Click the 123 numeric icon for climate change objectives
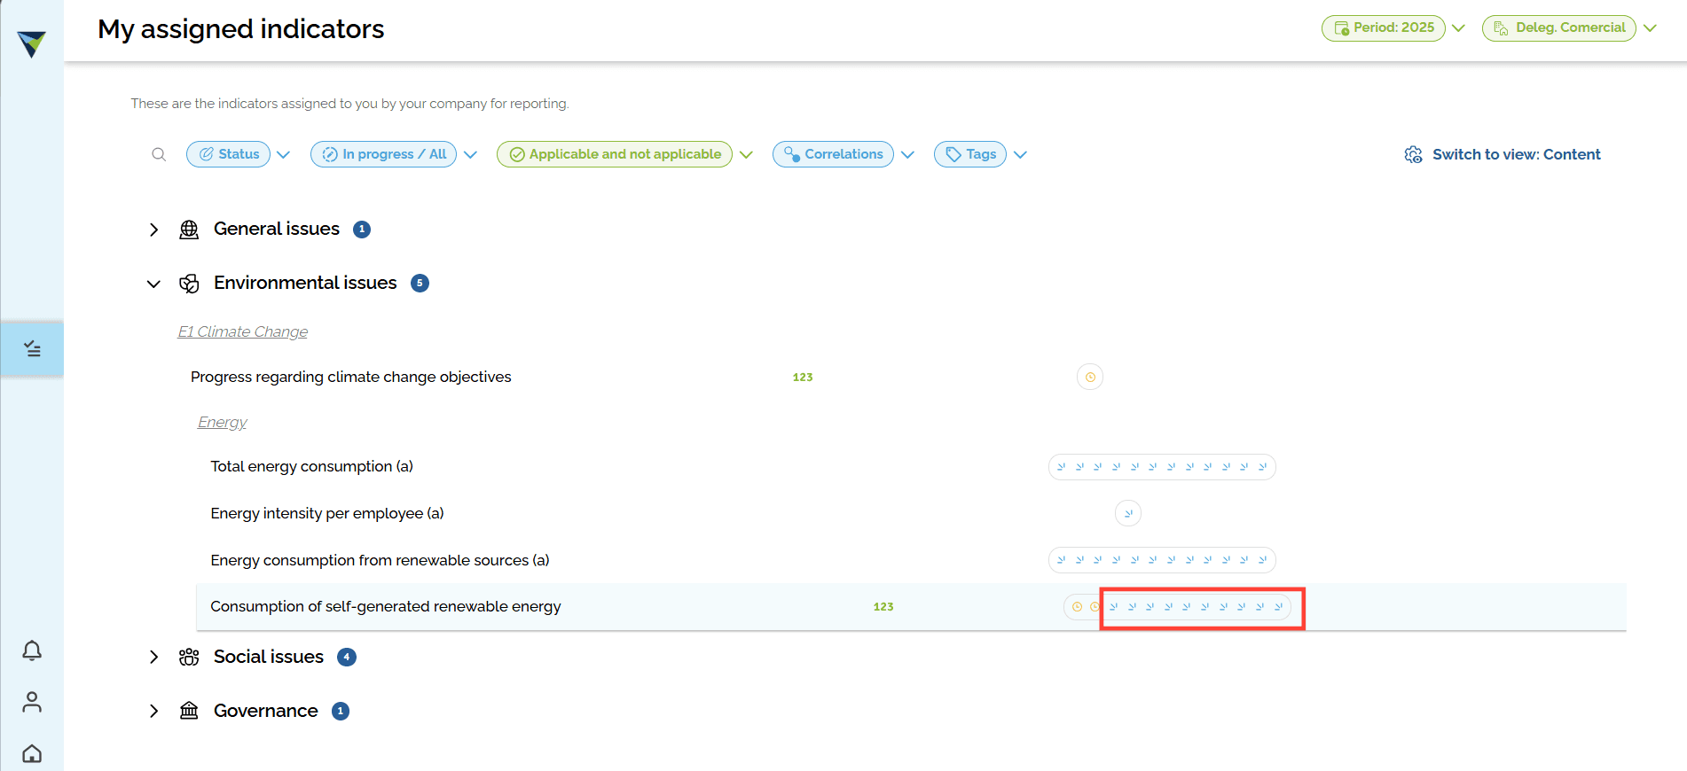The image size is (1687, 771). click(803, 377)
